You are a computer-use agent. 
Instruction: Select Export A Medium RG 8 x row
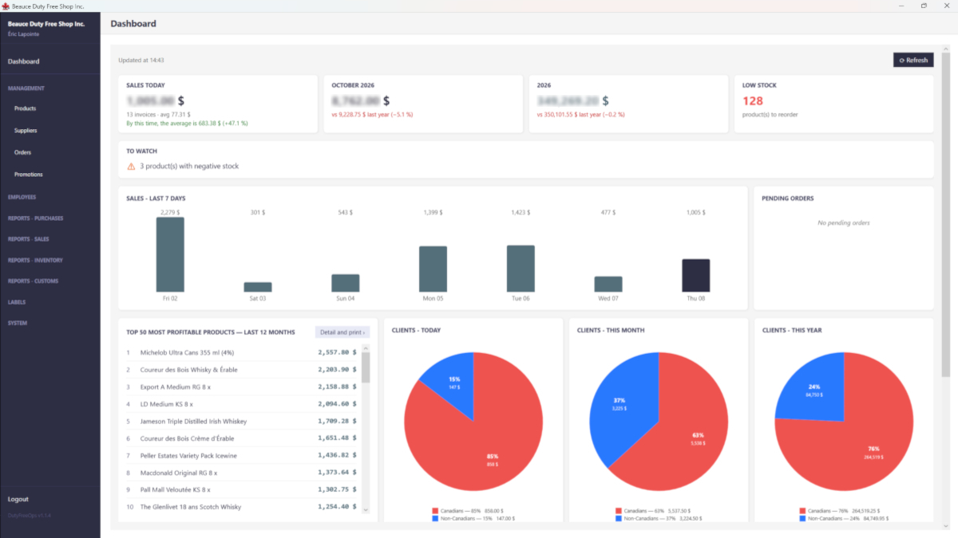click(x=240, y=387)
